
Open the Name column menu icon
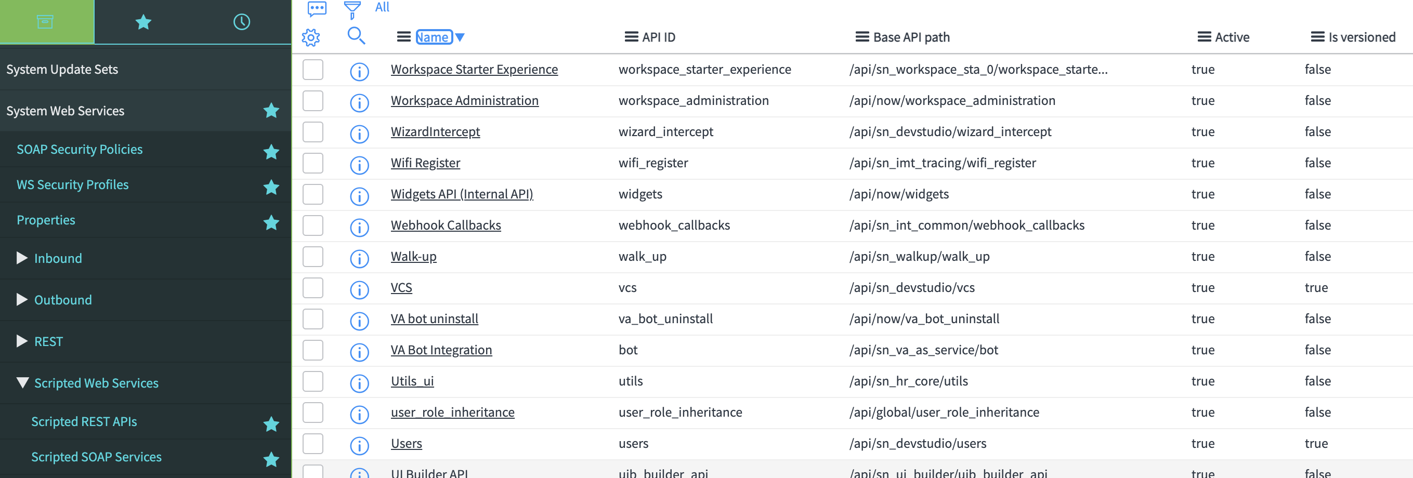click(x=404, y=37)
